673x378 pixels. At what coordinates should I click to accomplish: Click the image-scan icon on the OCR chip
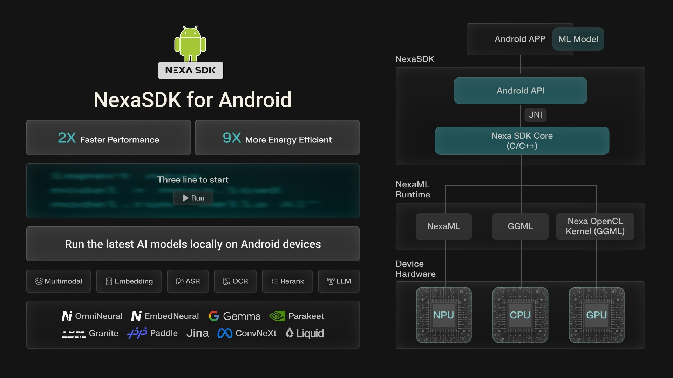pos(227,281)
